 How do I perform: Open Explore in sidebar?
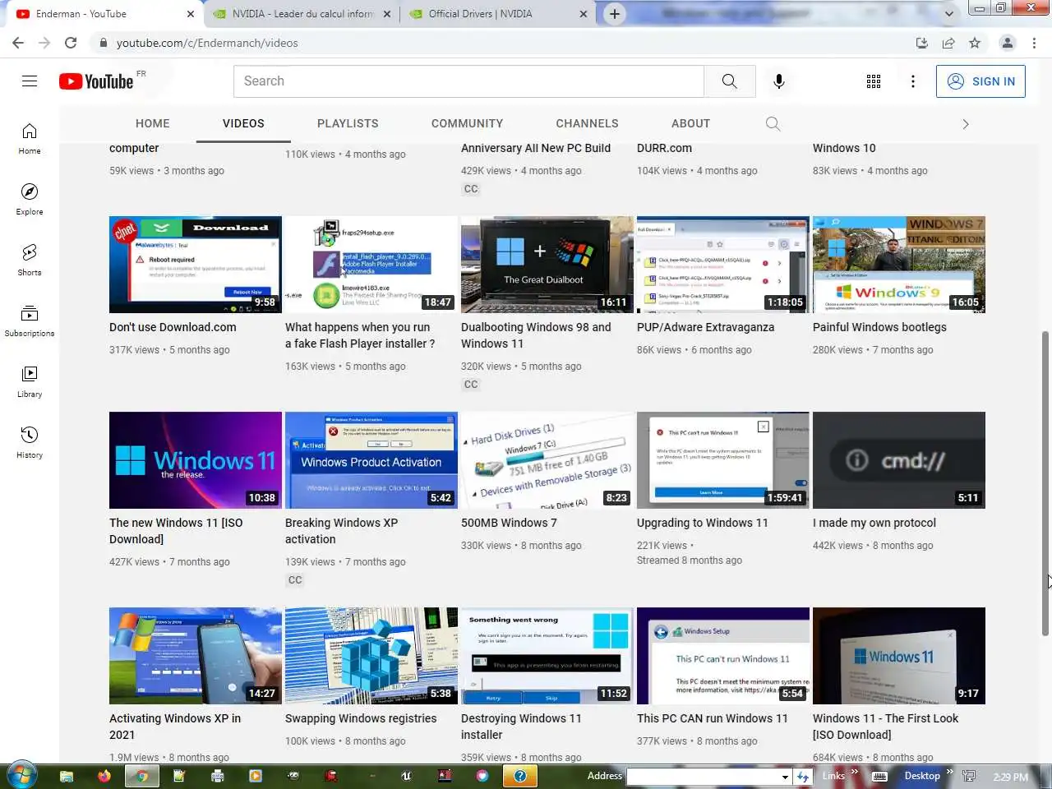point(30,200)
